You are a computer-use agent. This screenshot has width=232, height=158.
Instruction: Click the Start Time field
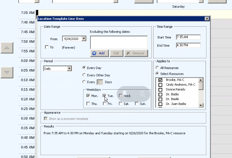tap(188, 37)
